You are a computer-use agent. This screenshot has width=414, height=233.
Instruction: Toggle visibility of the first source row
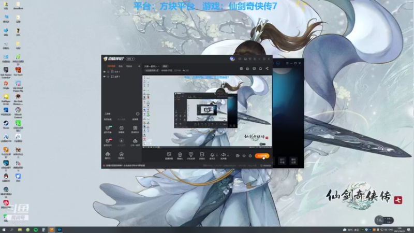tap(105, 71)
